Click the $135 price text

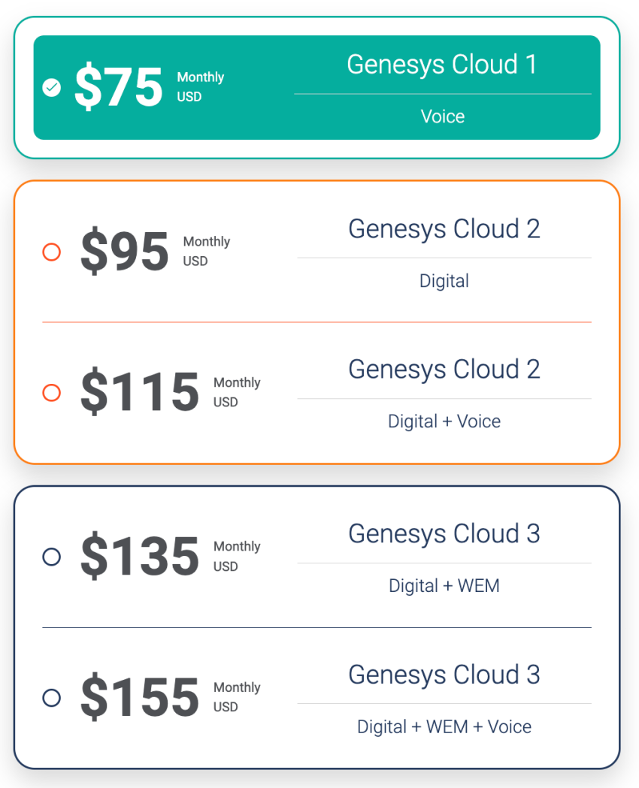(138, 556)
